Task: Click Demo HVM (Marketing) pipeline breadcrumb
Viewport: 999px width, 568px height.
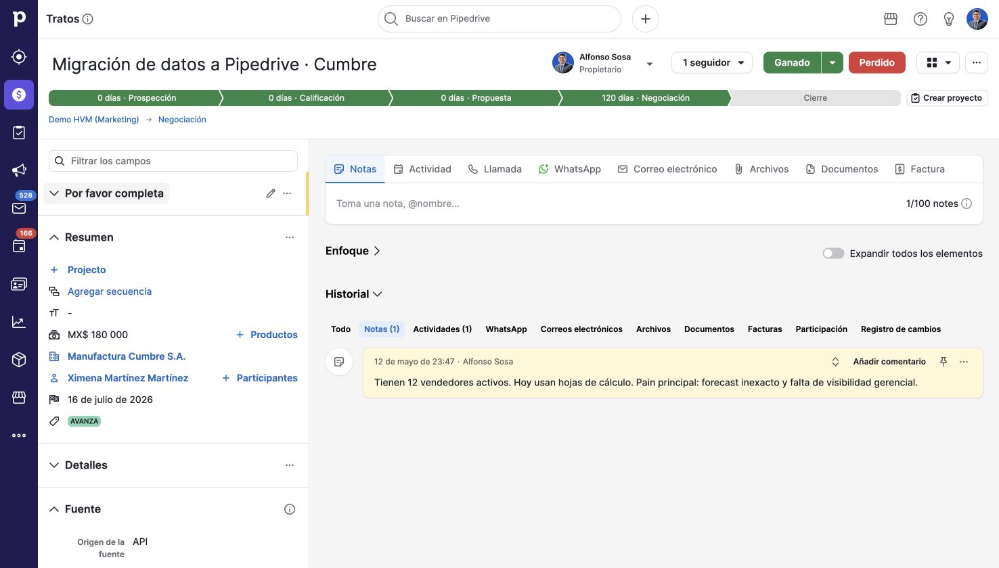Action: (94, 120)
